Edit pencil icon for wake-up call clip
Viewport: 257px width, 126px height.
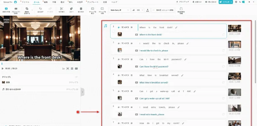click(194, 91)
